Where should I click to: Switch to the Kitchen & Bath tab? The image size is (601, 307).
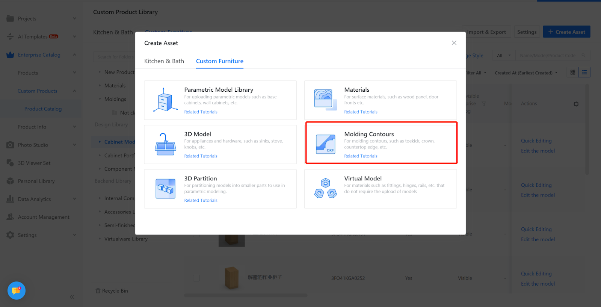[164, 61]
